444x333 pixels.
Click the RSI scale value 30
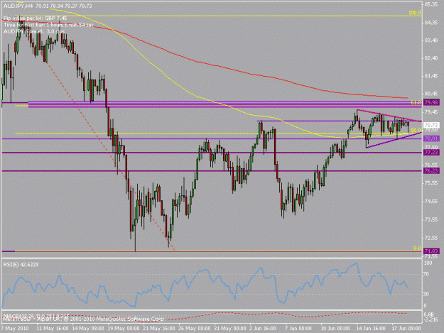(x=426, y=294)
